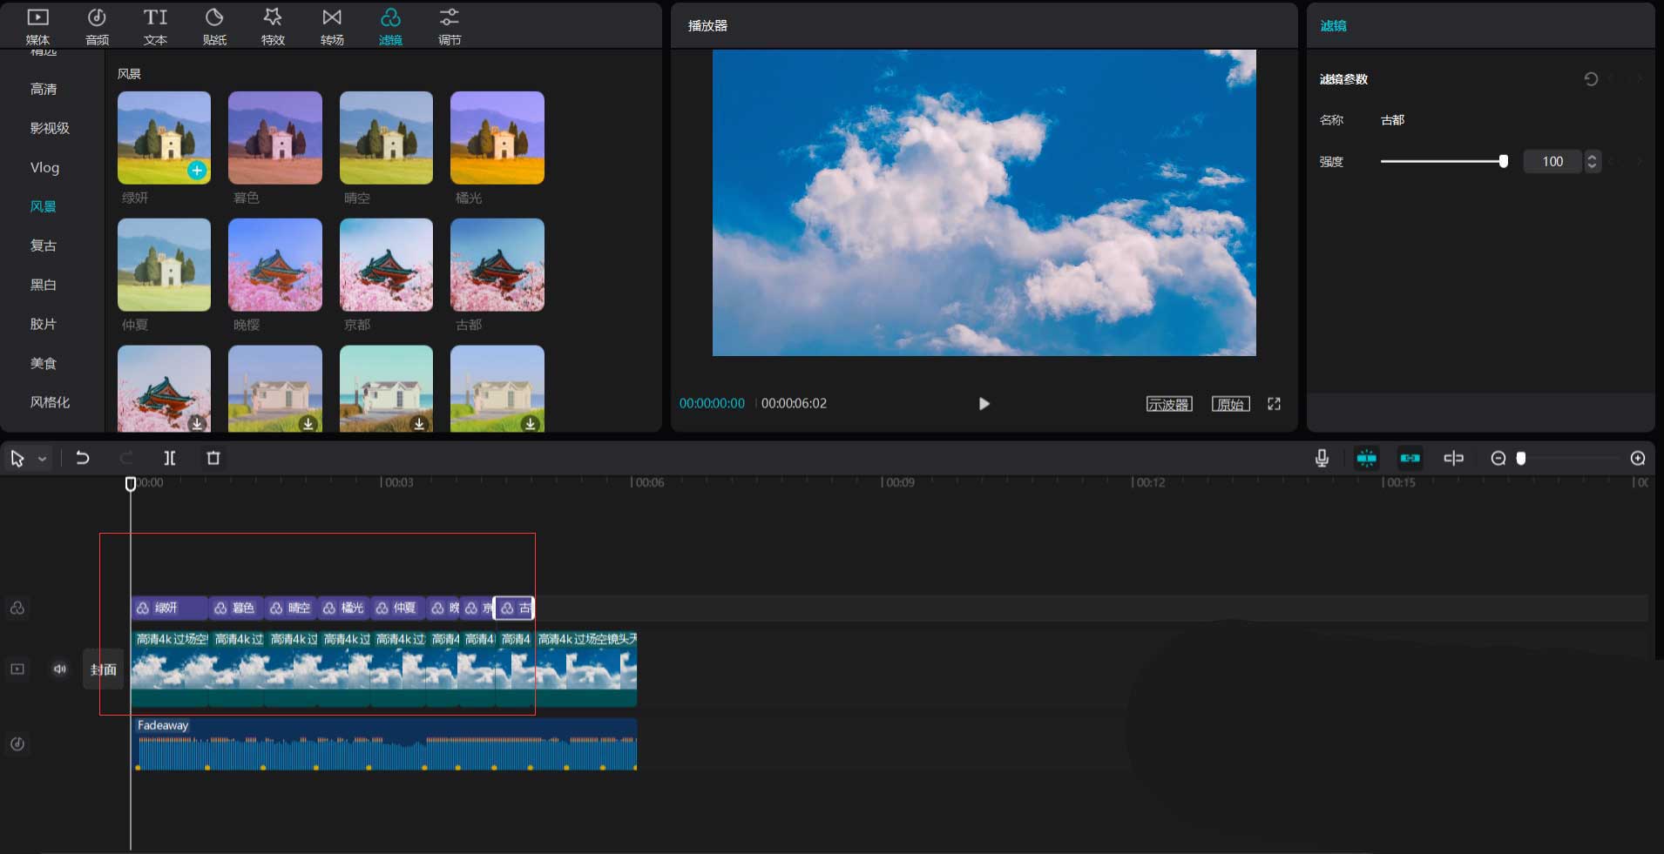Open the 特效 effects tab
Image resolution: width=1664 pixels, height=854 pixels.
(273, 25)
